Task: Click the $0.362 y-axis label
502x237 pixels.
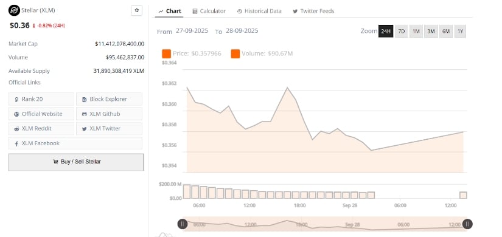Action: pyautogui.click(x=169, y=84)
